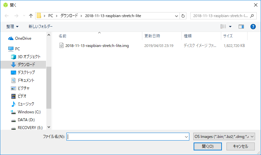Sort files by サイズ column

tap(228, 36)
